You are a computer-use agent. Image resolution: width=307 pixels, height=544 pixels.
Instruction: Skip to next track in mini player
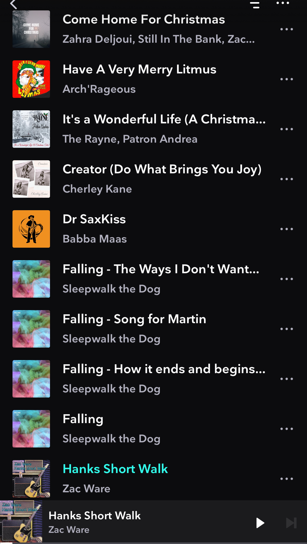(291, 523)
